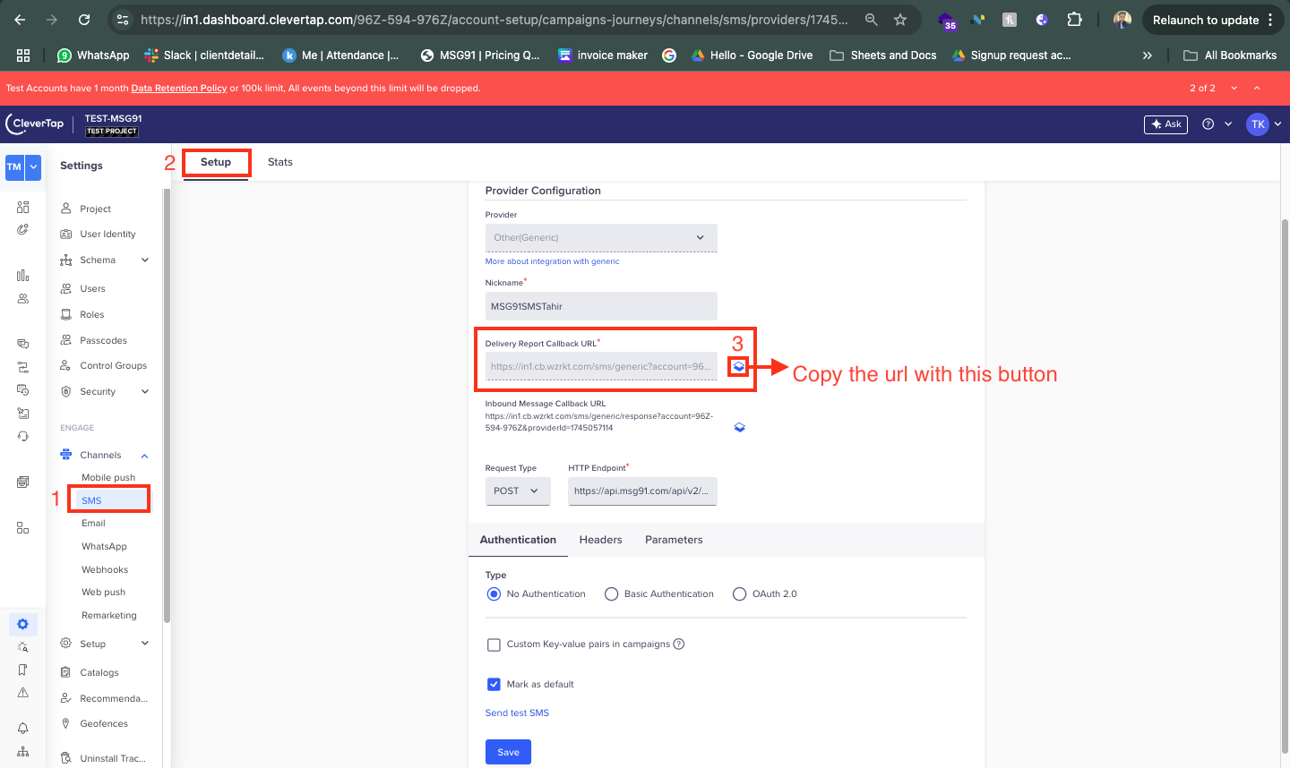Expand the Security menu
1290x768 pixels.
point(145,391)
